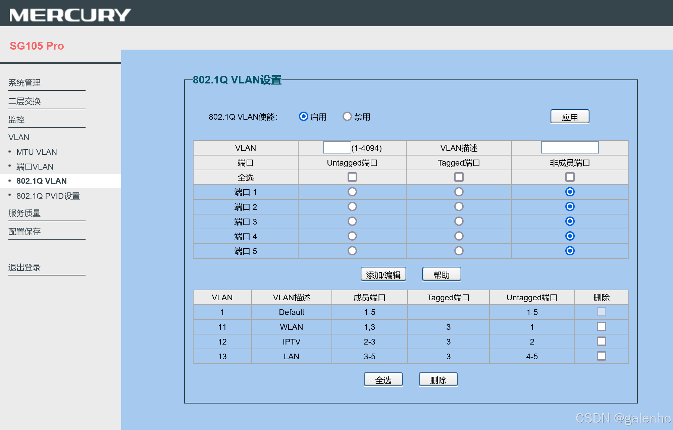Tick delete checkbox for WLAN VLAN 11
The height and width of the screenshot is (430, 673).
click(x=601, y=326)
